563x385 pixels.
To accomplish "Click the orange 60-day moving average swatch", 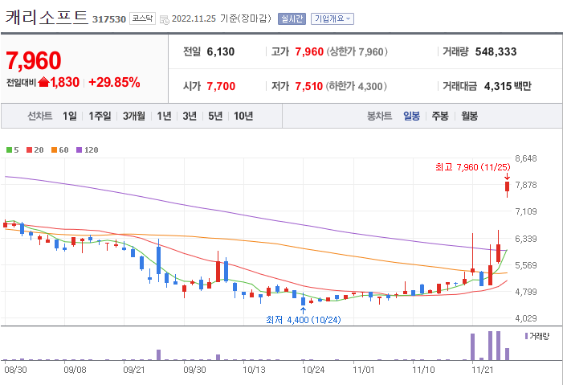I will (55, 150).
